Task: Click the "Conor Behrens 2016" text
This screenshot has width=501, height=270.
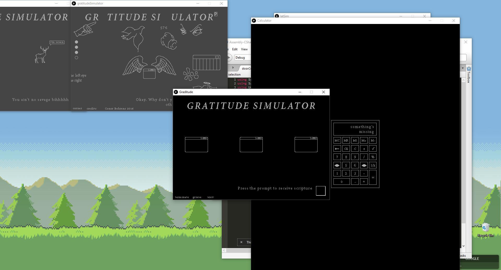Action: click(x=119, y=108)
